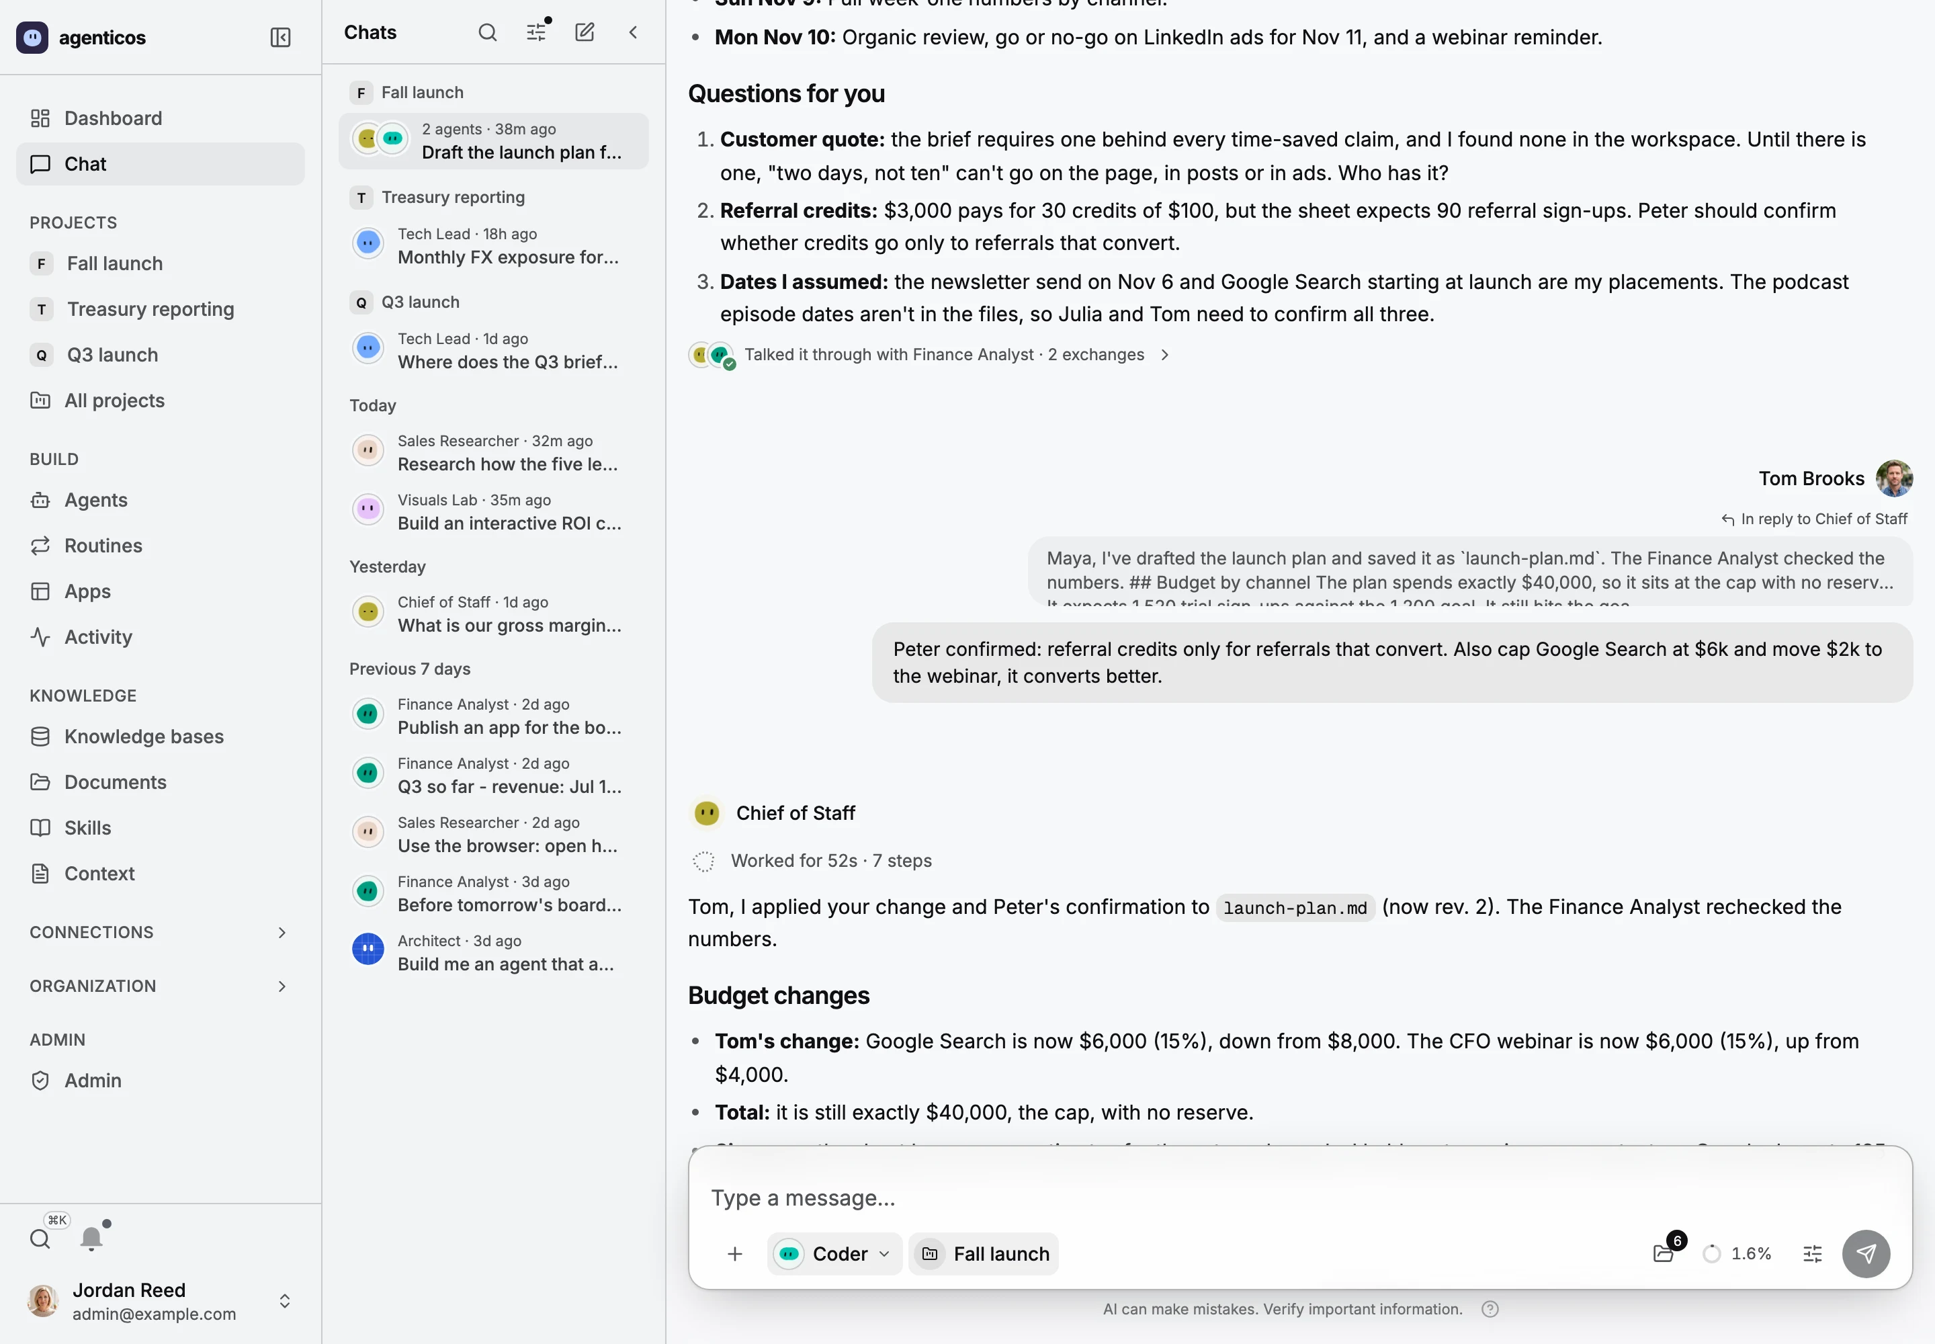Open notifications bell icon
Screen dimensions: 1935x1344
[92, 1238]
